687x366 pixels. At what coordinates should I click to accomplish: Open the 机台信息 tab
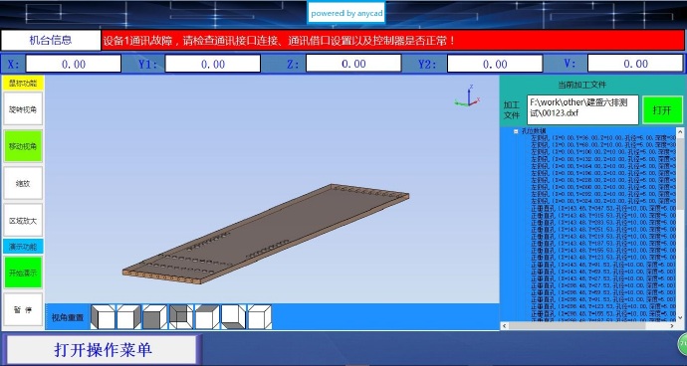tap(51, 41)
